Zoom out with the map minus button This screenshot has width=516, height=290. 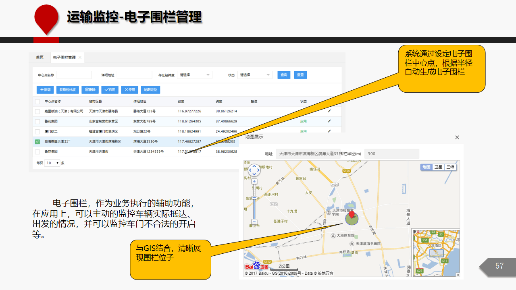pos(254,222)
